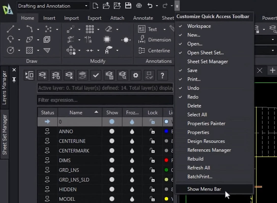The width and height of the screenshot is (277, 203).
Task: Switch to the Insert ribbon tab
Action: tap(49, 18)
